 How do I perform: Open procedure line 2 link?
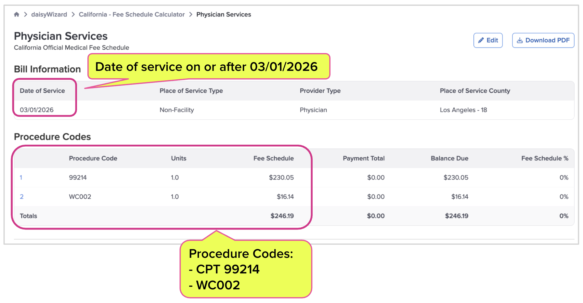click(x=21, y=197)
